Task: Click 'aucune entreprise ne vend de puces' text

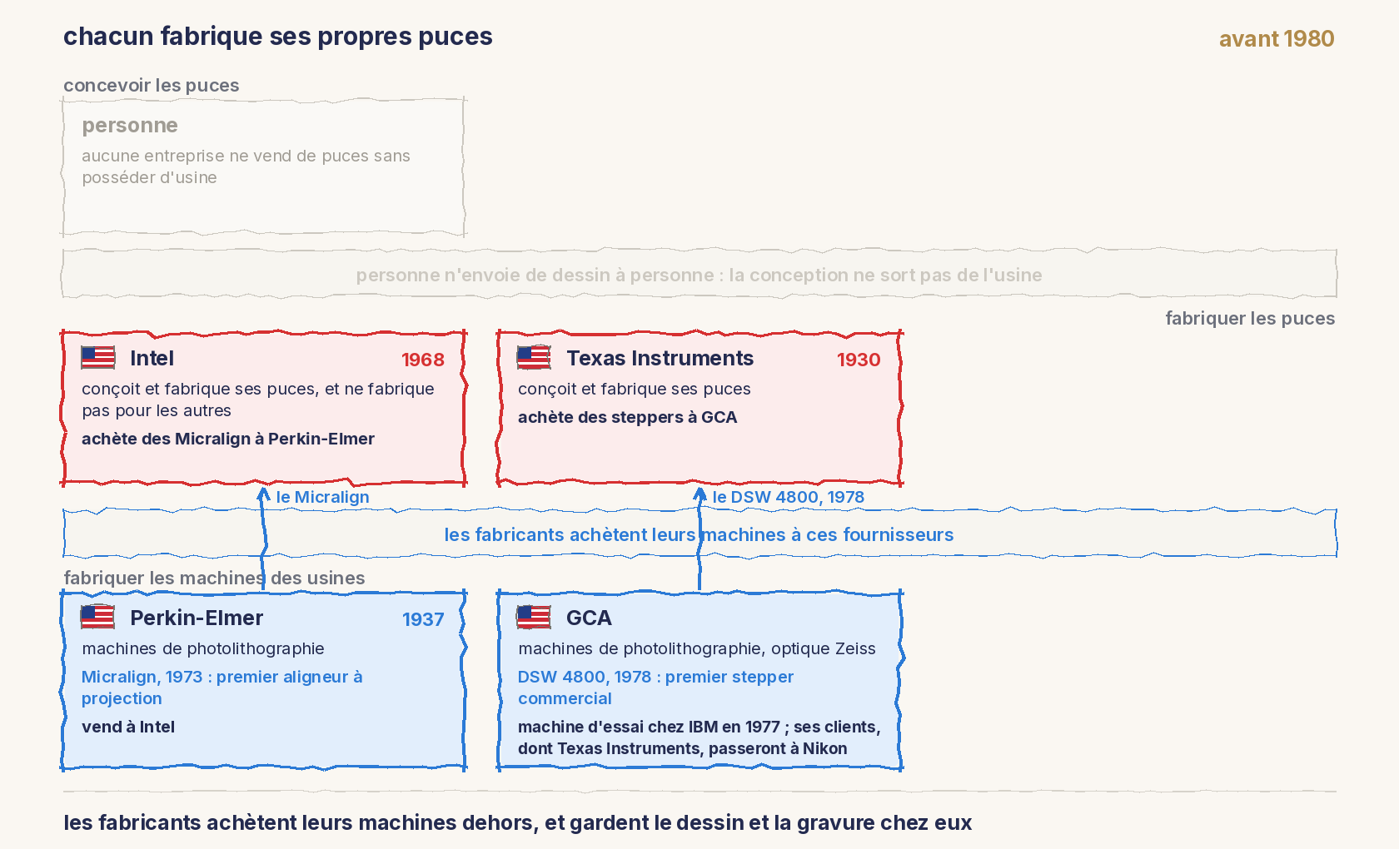Action: 246,166
